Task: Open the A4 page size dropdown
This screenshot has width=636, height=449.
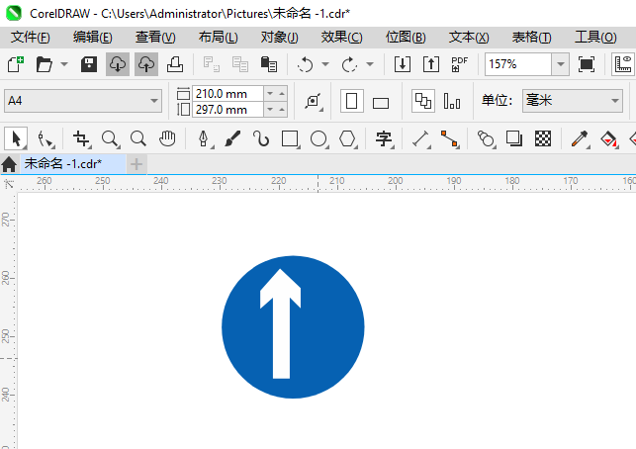Action: 83,101
